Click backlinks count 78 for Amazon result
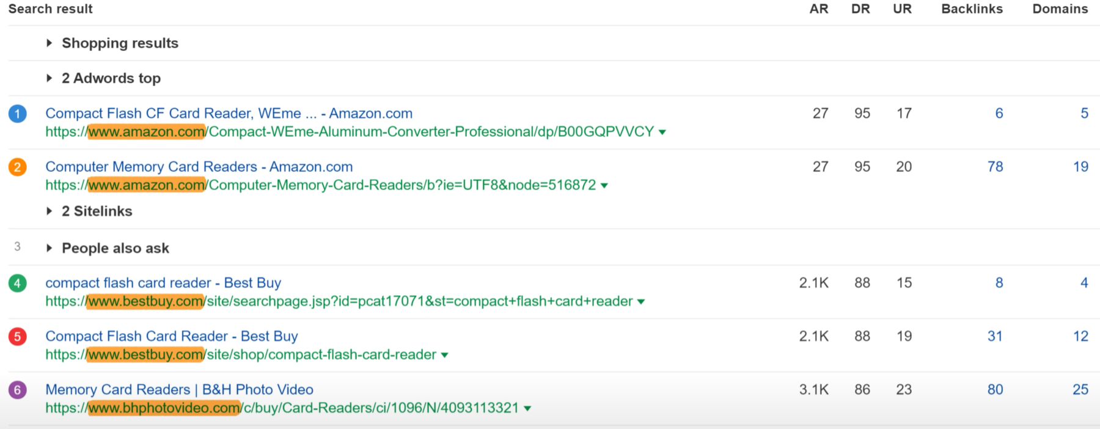This screenshot has height=429, width=1100. pyautogui.click(x=995, y=167)
